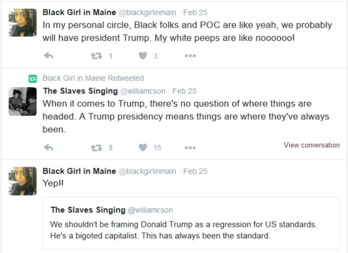348x253 pixels.
Task: Click the Black Girl in Maine Retweeted label
Action: tap(93, 78)
